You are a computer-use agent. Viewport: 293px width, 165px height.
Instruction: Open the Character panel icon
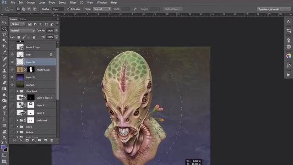click(288, 22)
